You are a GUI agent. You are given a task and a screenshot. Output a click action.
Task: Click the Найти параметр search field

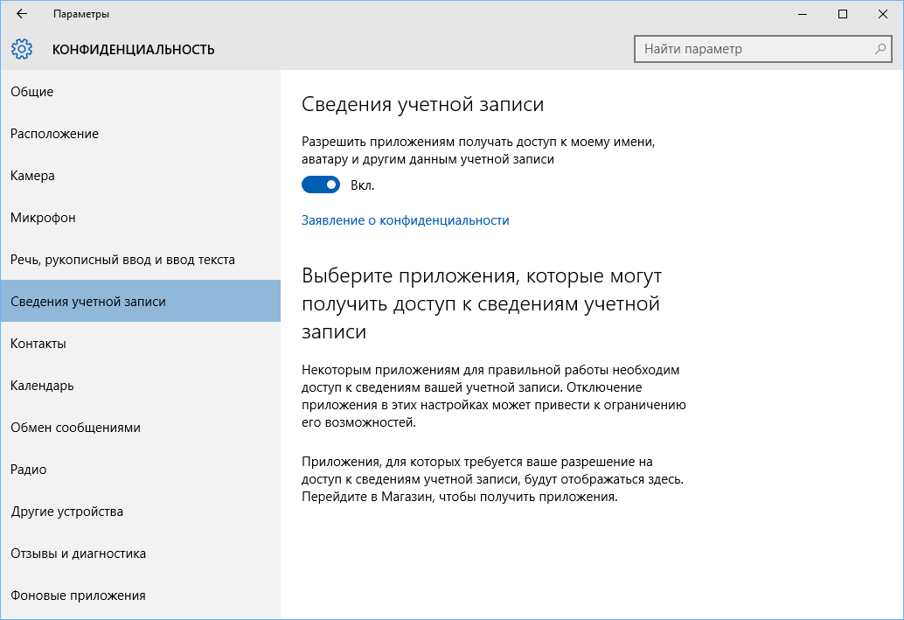[x=752, y=49]
